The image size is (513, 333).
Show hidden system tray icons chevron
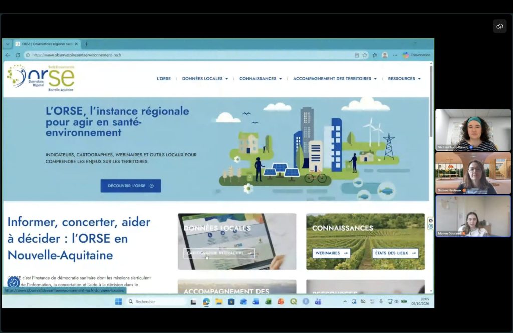(x=345, y=301)
